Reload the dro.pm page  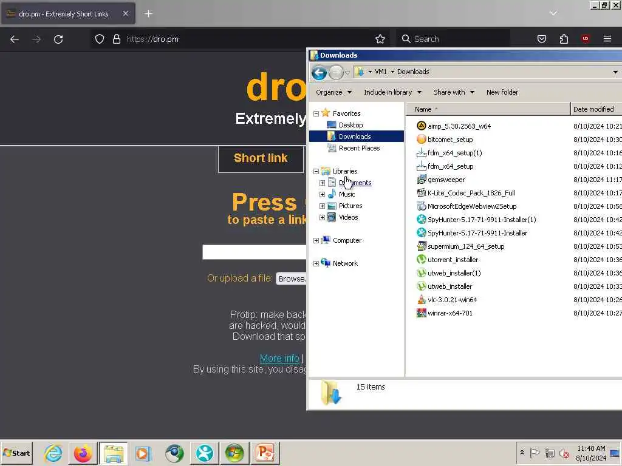[x=58, y=39]
